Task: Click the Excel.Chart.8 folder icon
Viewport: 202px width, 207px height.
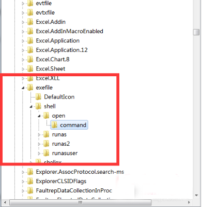Action: (30, 59)
